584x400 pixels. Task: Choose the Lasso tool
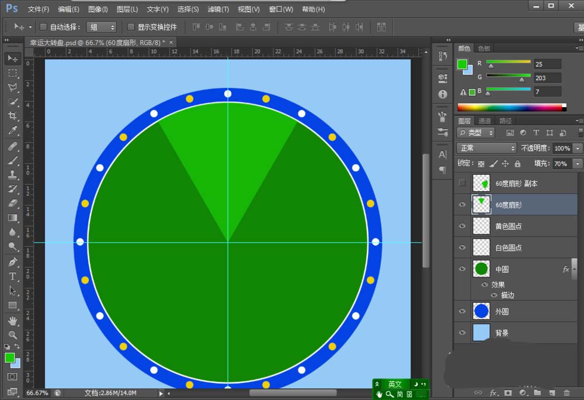(12, 87)
